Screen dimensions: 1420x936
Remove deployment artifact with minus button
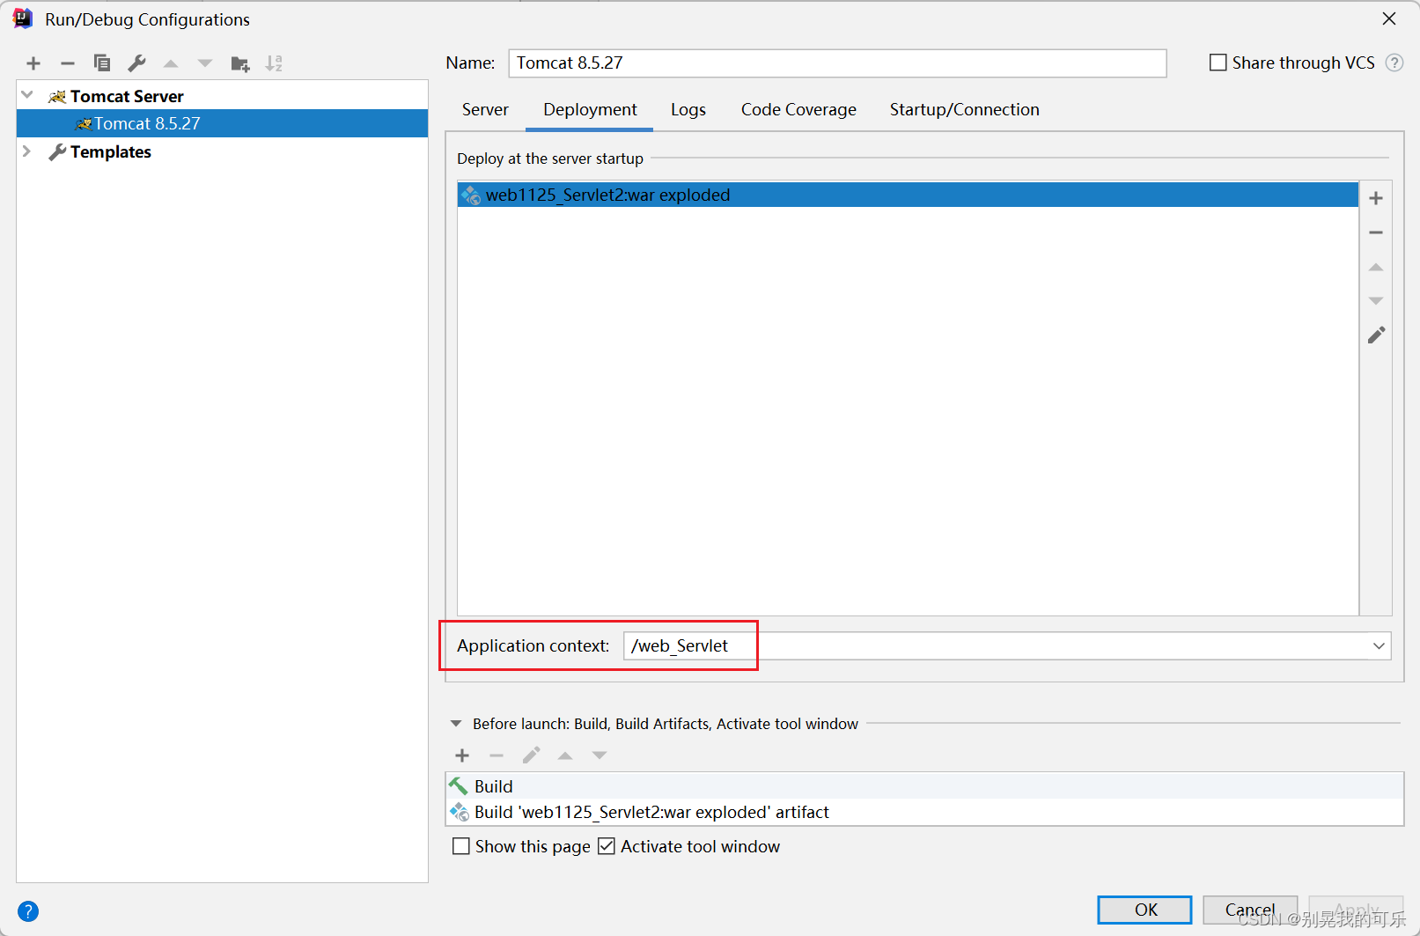click(1376, 232)
